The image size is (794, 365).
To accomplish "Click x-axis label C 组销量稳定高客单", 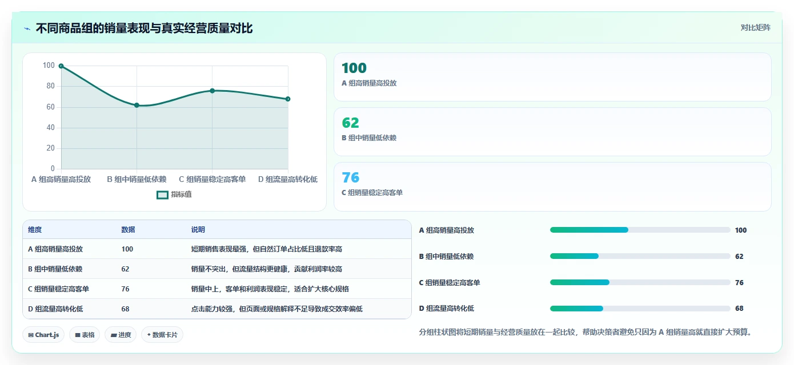I will click(x=212, y=179).
